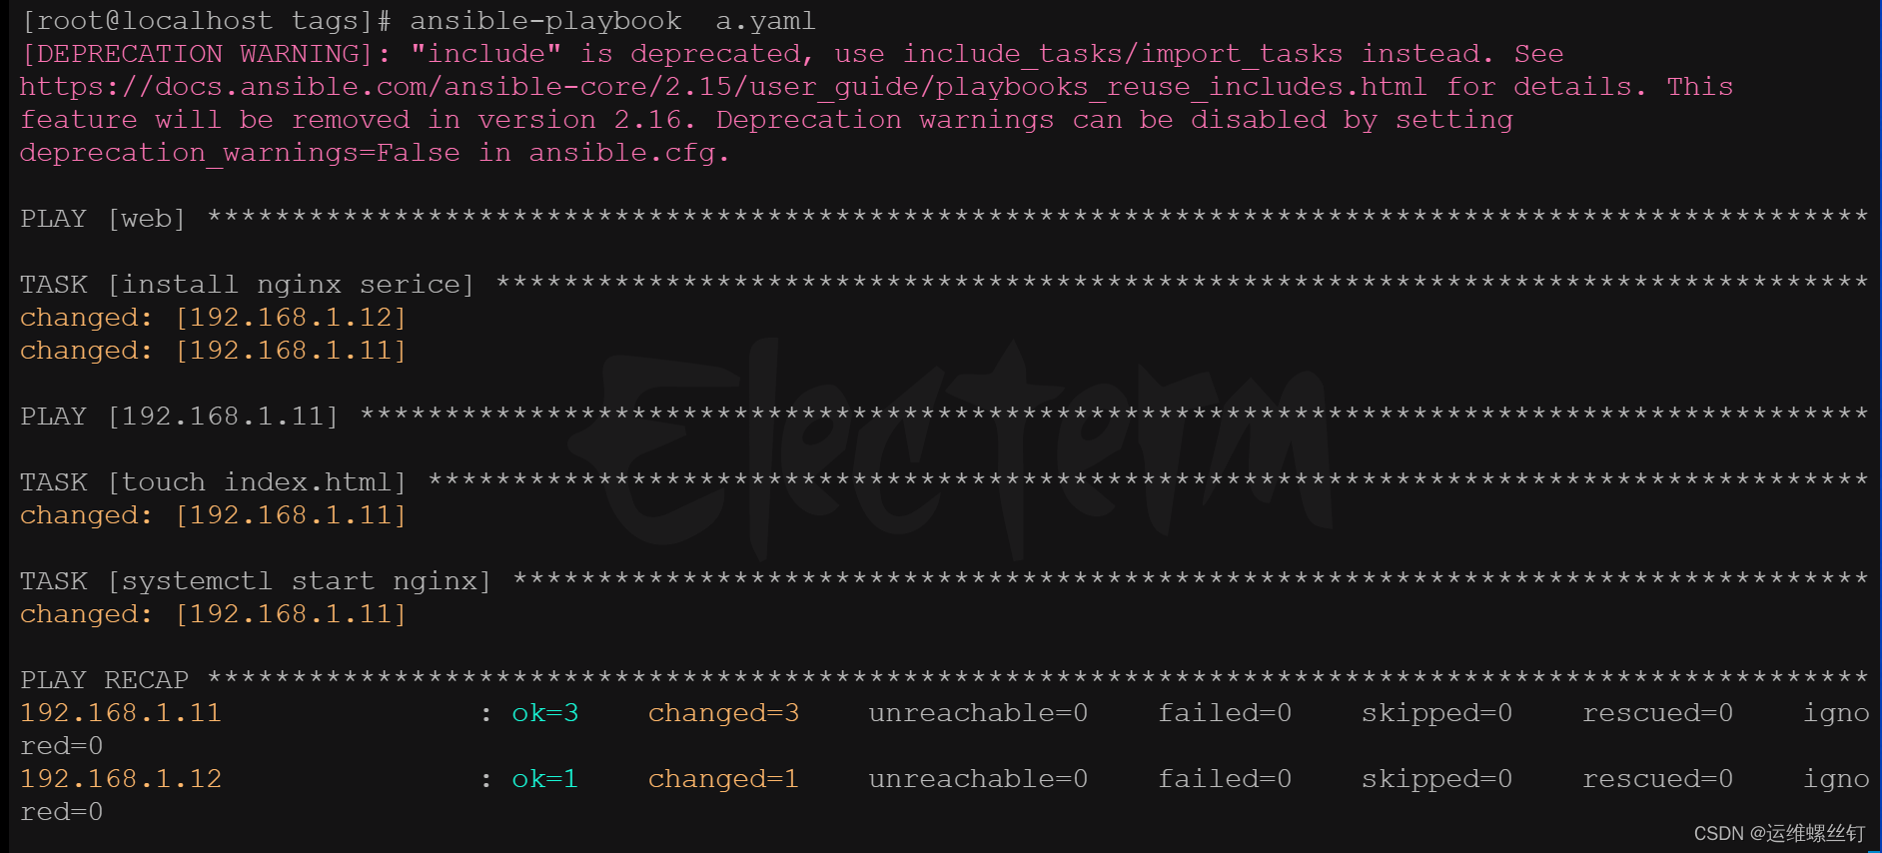Click the CSDN watermark text

coord(1779,833)
